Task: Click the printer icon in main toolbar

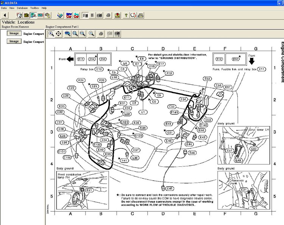Action: 108,16
